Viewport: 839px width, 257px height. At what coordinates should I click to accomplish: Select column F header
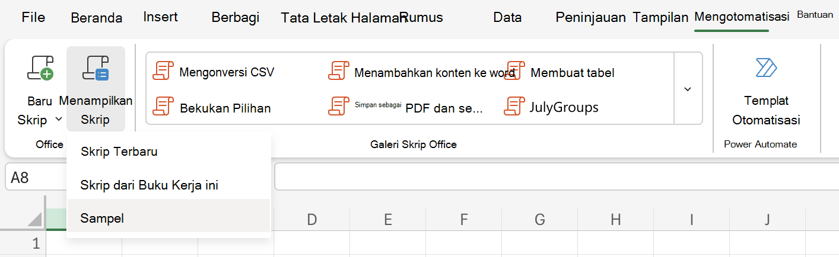pos(463,220)
